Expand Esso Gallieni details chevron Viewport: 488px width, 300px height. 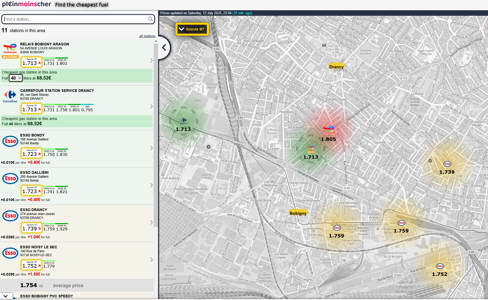[151, 185]
